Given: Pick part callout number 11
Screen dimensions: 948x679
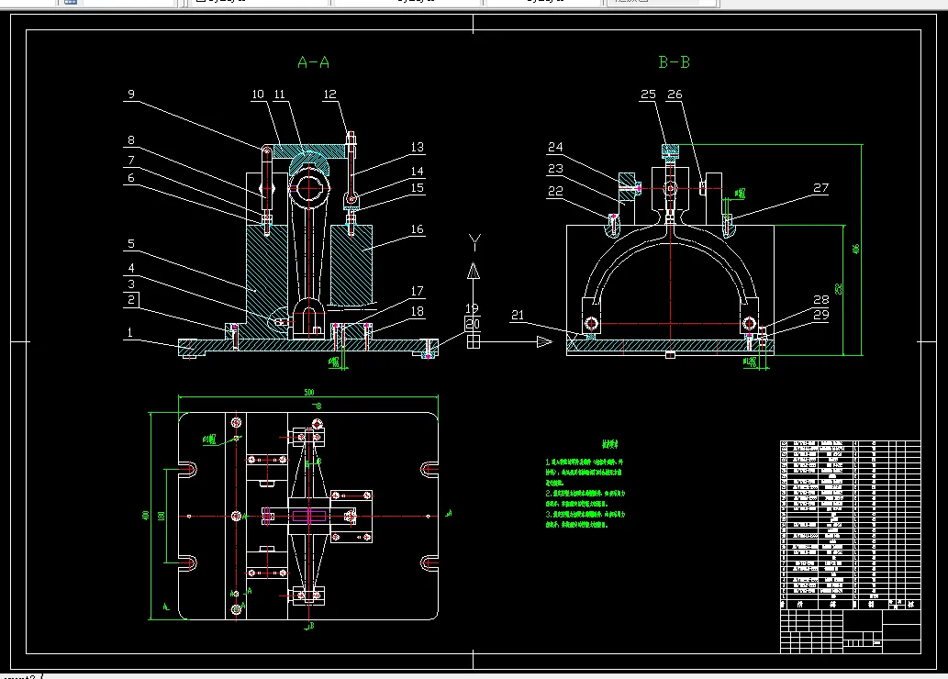Looking at the screenshot, I should (x=279, y=95).
